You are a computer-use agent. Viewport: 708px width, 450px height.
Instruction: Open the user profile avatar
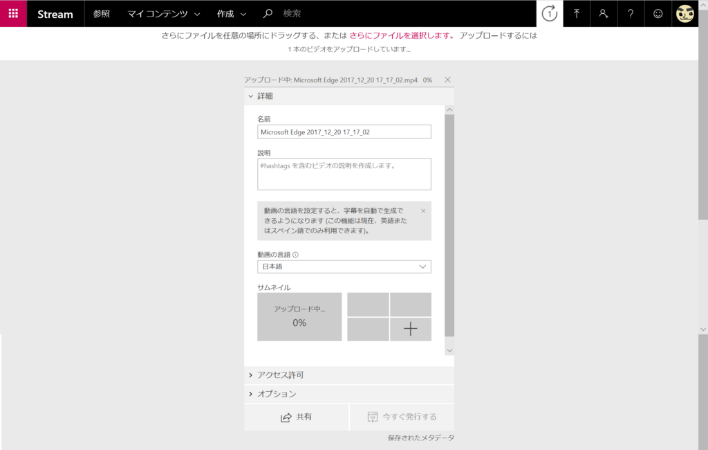(x=685, y=14)
